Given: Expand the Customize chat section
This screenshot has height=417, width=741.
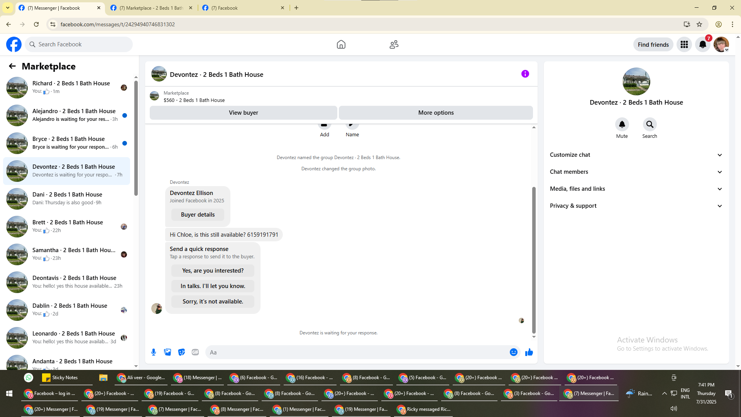Looking at the screenshot, I should pos(636,155).
